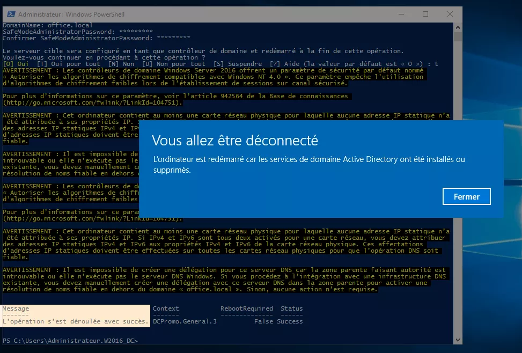Click the 'Confirmer SafeModeAdministratorPassword' line
Viewport: 522px width, 353px height.
click(97, 38)
